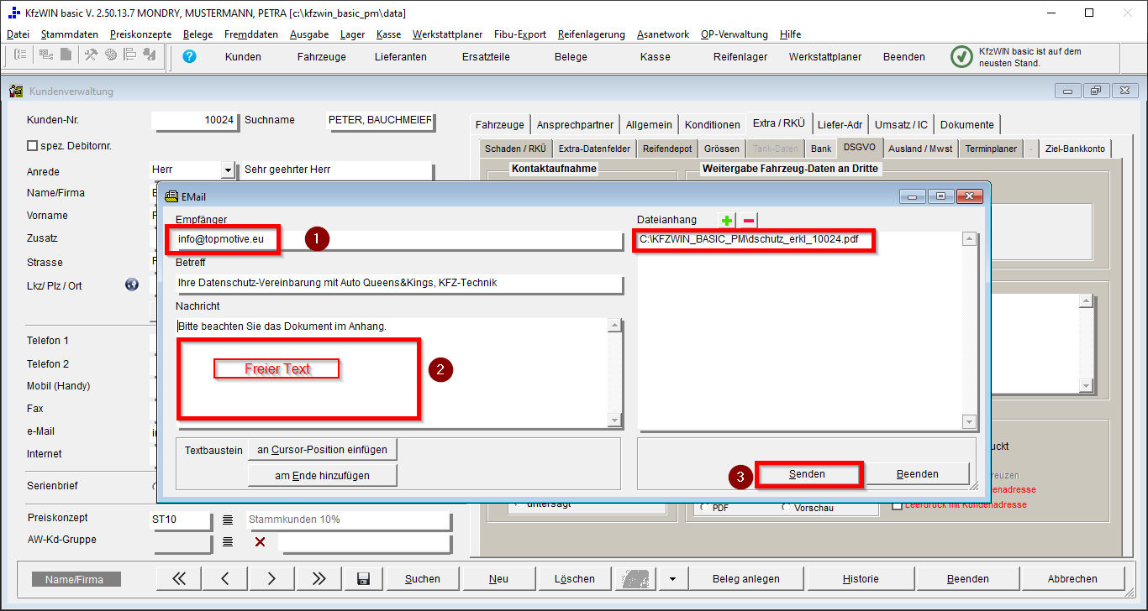Image resolution: width=1148 pixels, height=611 pixels.
Task: Click the Kunden-Nr. field showing 10024
Action: tap(195, 120)
